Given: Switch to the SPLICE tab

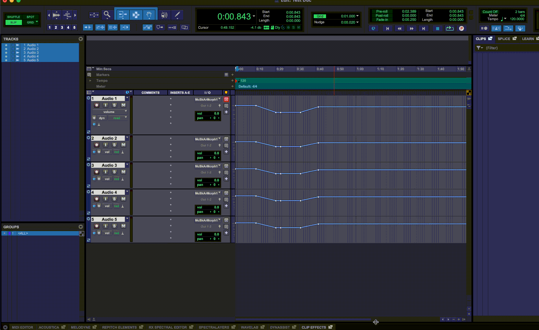Looking at the screenshot, I should [504, 39].
